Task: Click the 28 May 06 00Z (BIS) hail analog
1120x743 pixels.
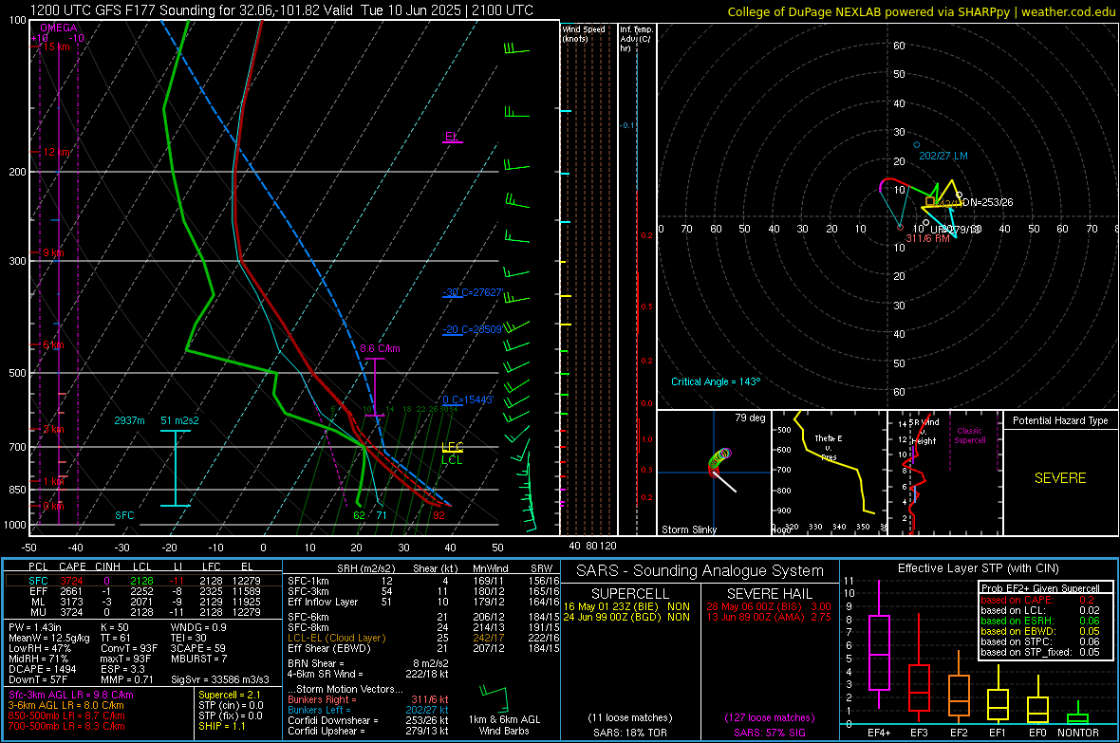Action: [x=769, y=606]
